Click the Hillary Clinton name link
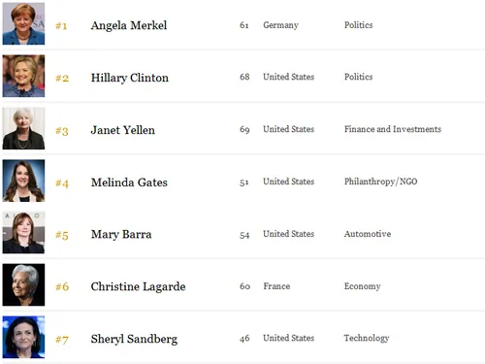The image size is (485, 364). tap(130, 78)
